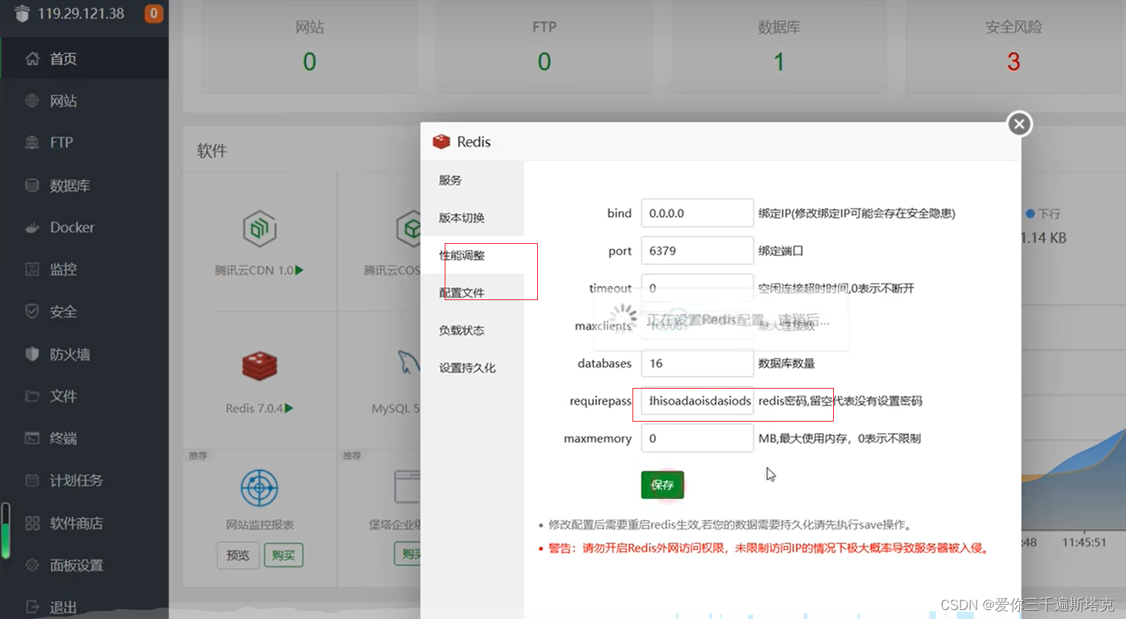The height and width of the screenshot is (619, 1126).
Task: Open 数据库 in the sidebar menu
Action: coord(84,185)
